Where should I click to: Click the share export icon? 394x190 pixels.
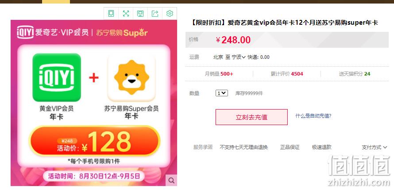point(155,14)
